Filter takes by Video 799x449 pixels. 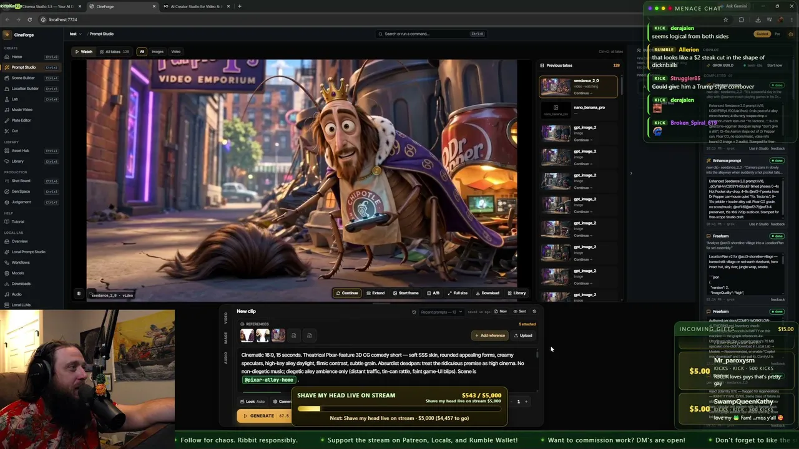[x=175, y=52]
